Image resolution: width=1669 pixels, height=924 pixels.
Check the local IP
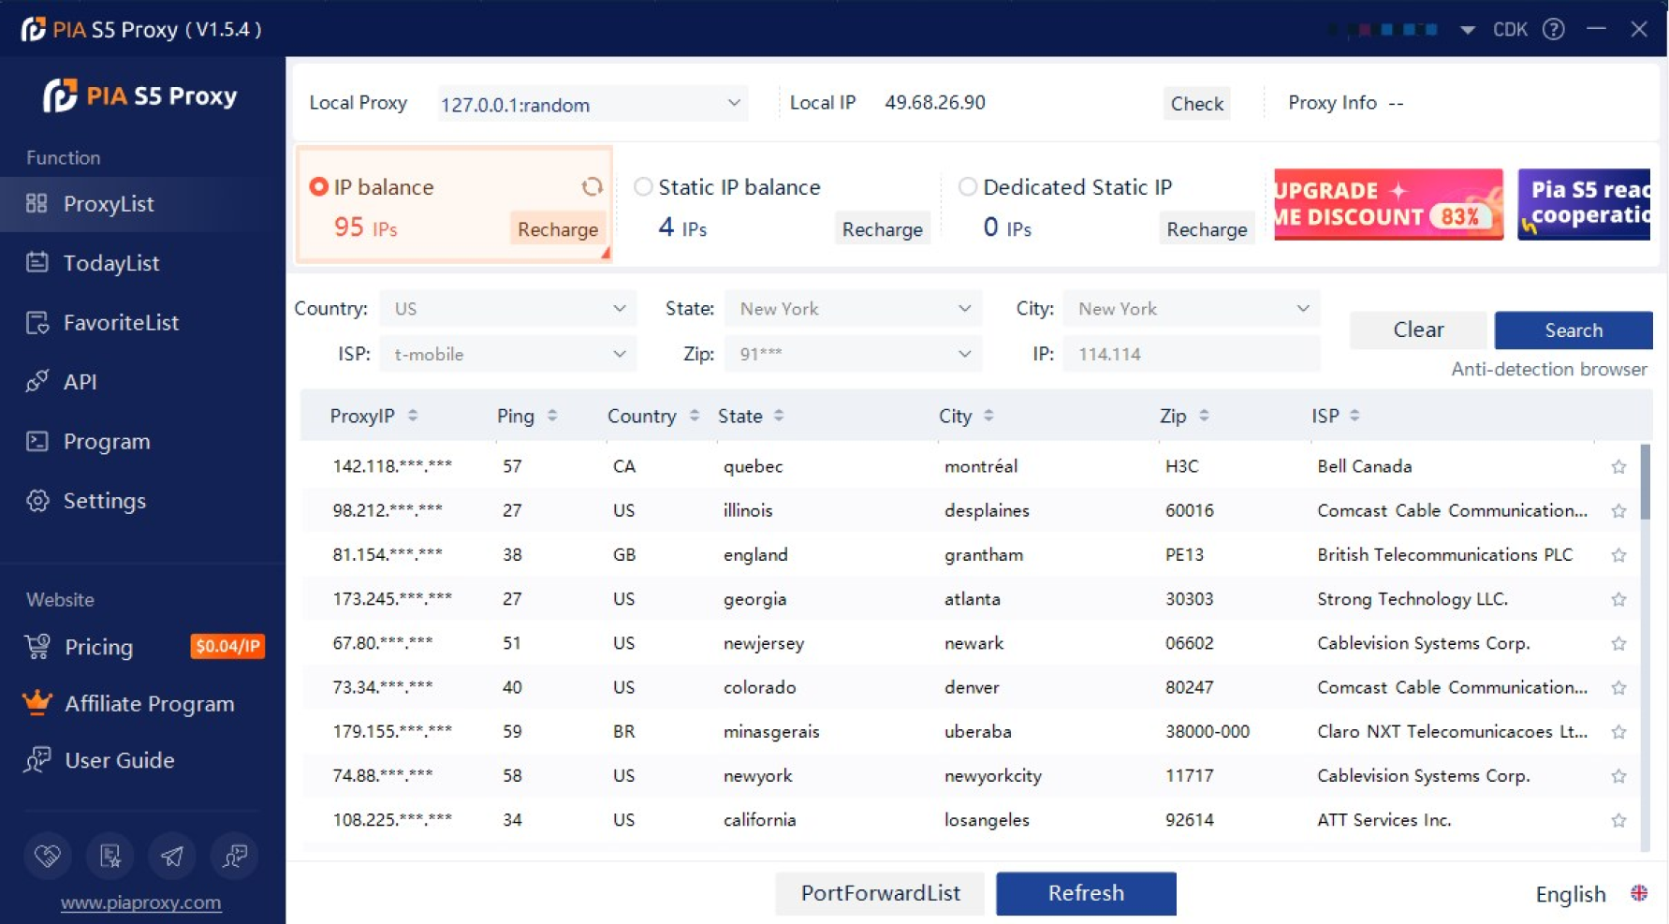click(1196, 103)
